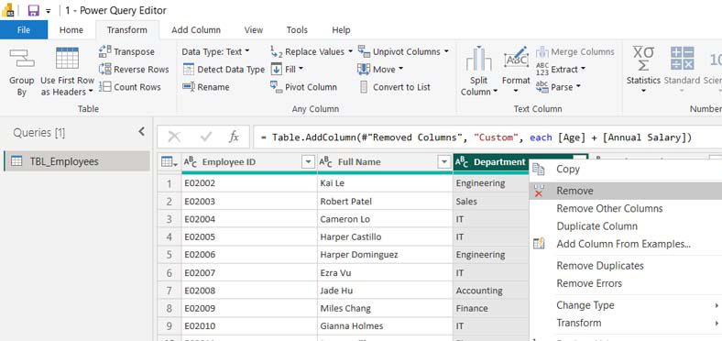The image size is (722, 341).
Task: Click the Rename column button
Action: point(206,87)
